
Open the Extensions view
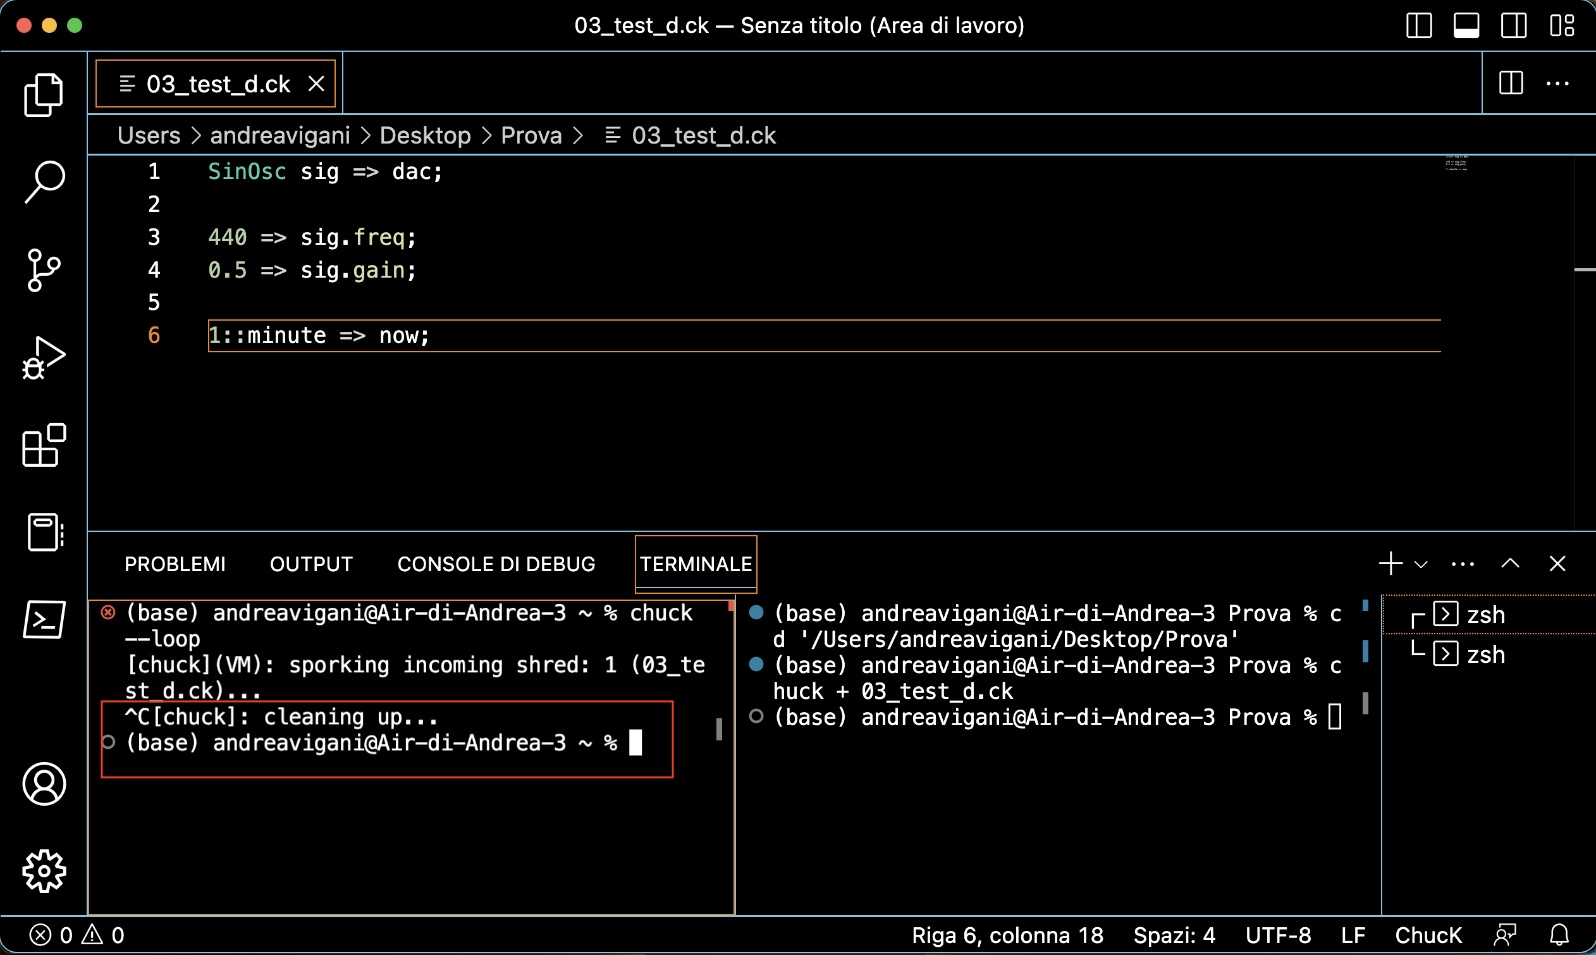[x=44, y=445]
